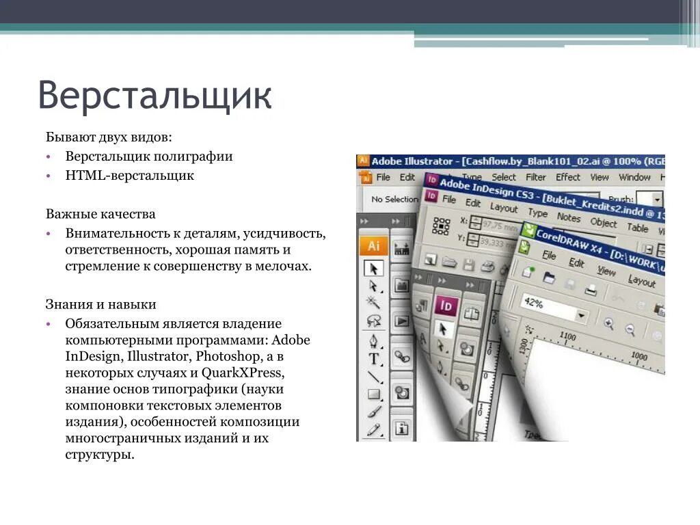Click the Print icon in InDesign toolbar
The width and height of the screenshot is (700, 525).
(488, 267)
